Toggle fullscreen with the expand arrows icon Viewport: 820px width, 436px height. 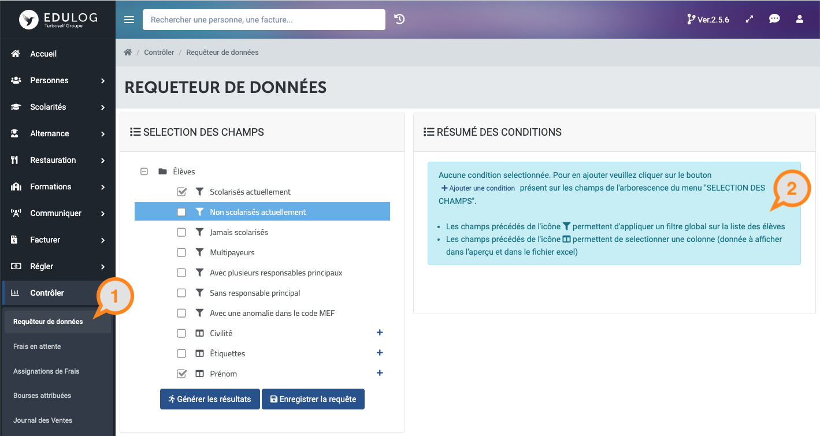[x=749, y=19]
